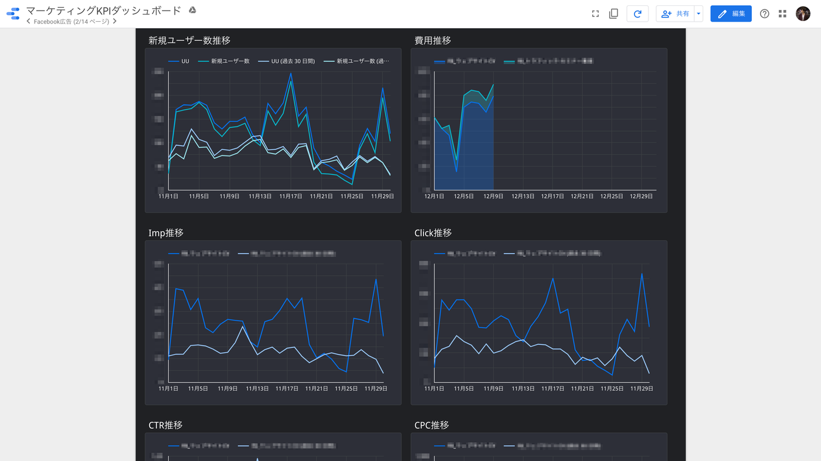Go to the next report page
821x461 pixels.
[114, 21]
